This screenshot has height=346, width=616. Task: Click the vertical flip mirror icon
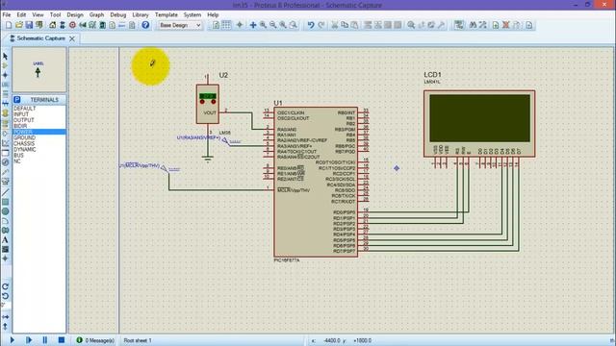5,326
